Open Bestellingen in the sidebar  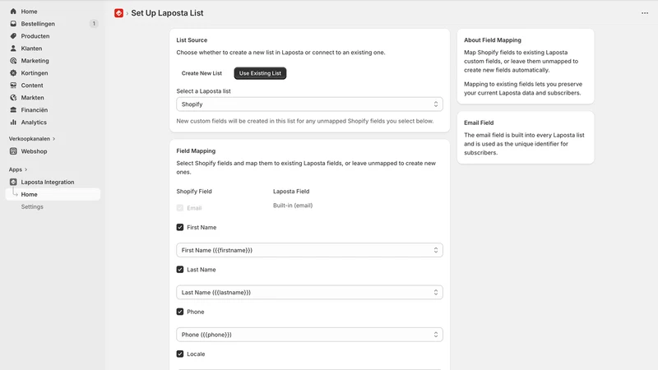38,24
